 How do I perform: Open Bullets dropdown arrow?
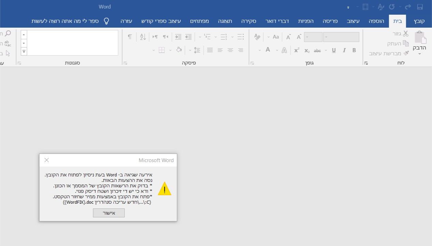[233, 37]
